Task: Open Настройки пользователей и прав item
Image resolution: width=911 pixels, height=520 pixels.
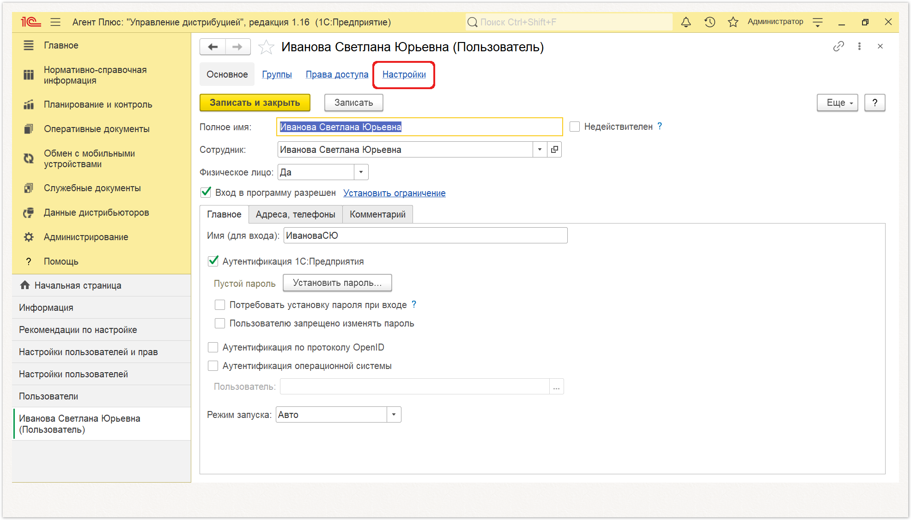Action: (102, 352)
